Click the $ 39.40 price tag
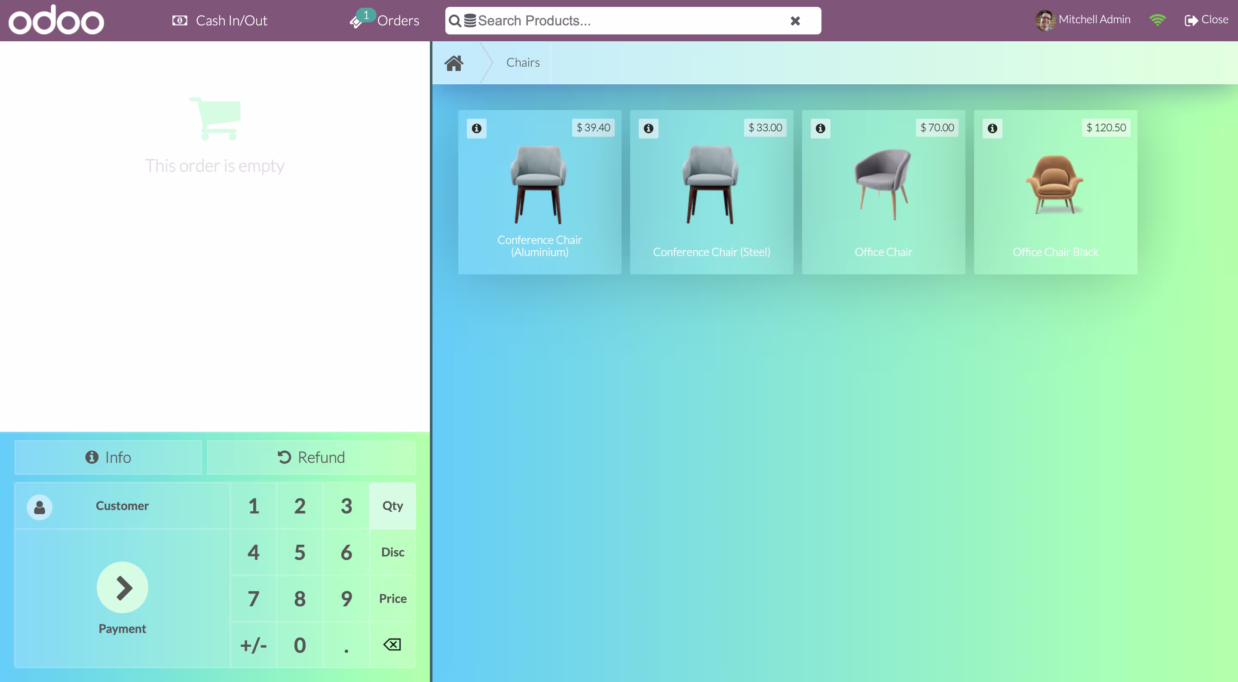Screen dimensions: 1238x682 (x=593, y=128)
